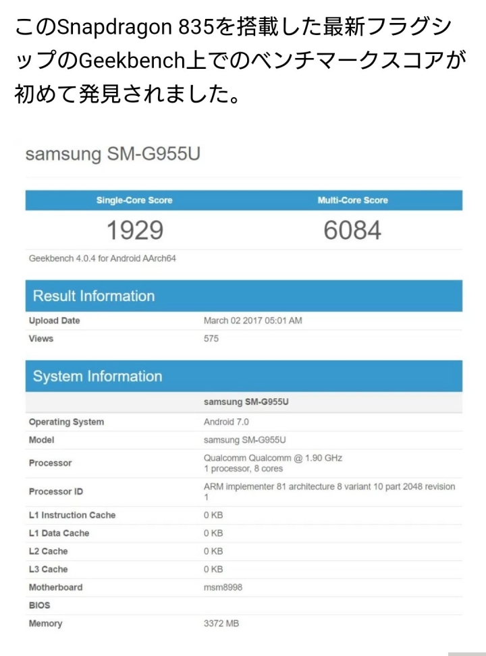This screenshot has height=656, width=486.
Task: Select the Android 7.0 value
Action: click(226, 422)
